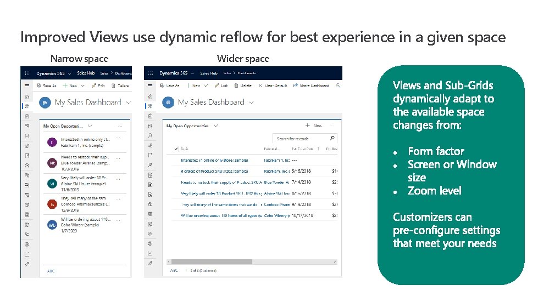The height and width of the screenshot is (302, 538).
Task: Sort by Topic column header
Action: click(185, 149)
